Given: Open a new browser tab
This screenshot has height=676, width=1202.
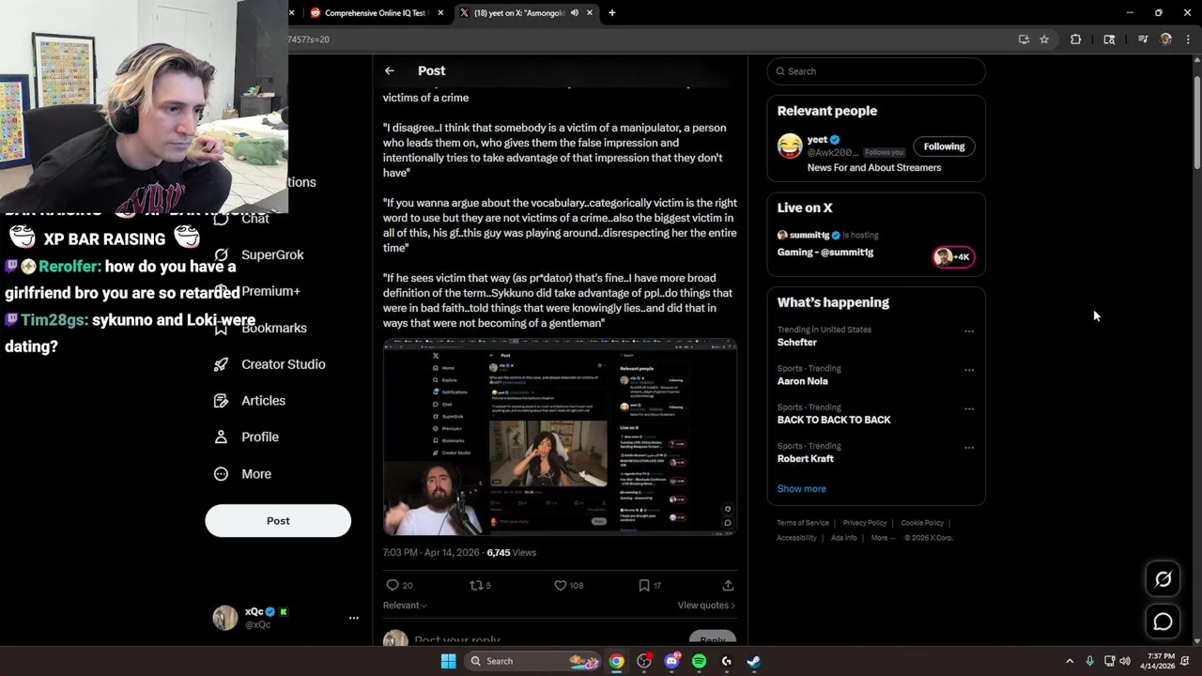Looking at the screenshot, I should [x=612, y=13].
